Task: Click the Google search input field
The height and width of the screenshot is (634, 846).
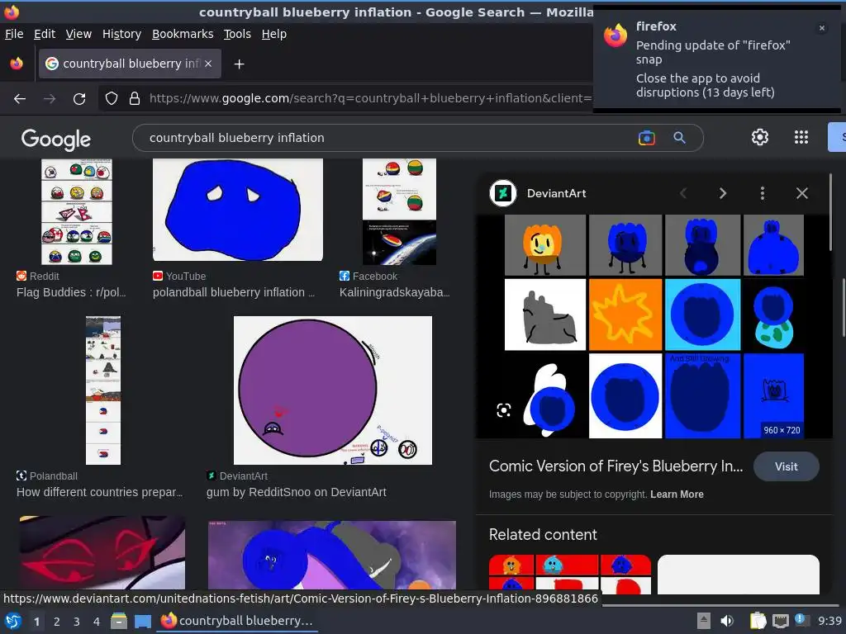Action: (x=388, y=138)
